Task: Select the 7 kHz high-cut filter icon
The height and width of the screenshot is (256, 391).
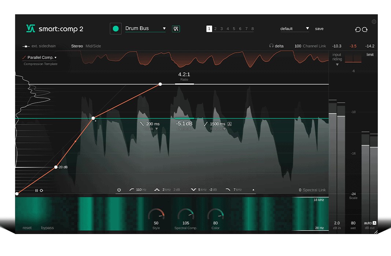Action: point(228,190)
